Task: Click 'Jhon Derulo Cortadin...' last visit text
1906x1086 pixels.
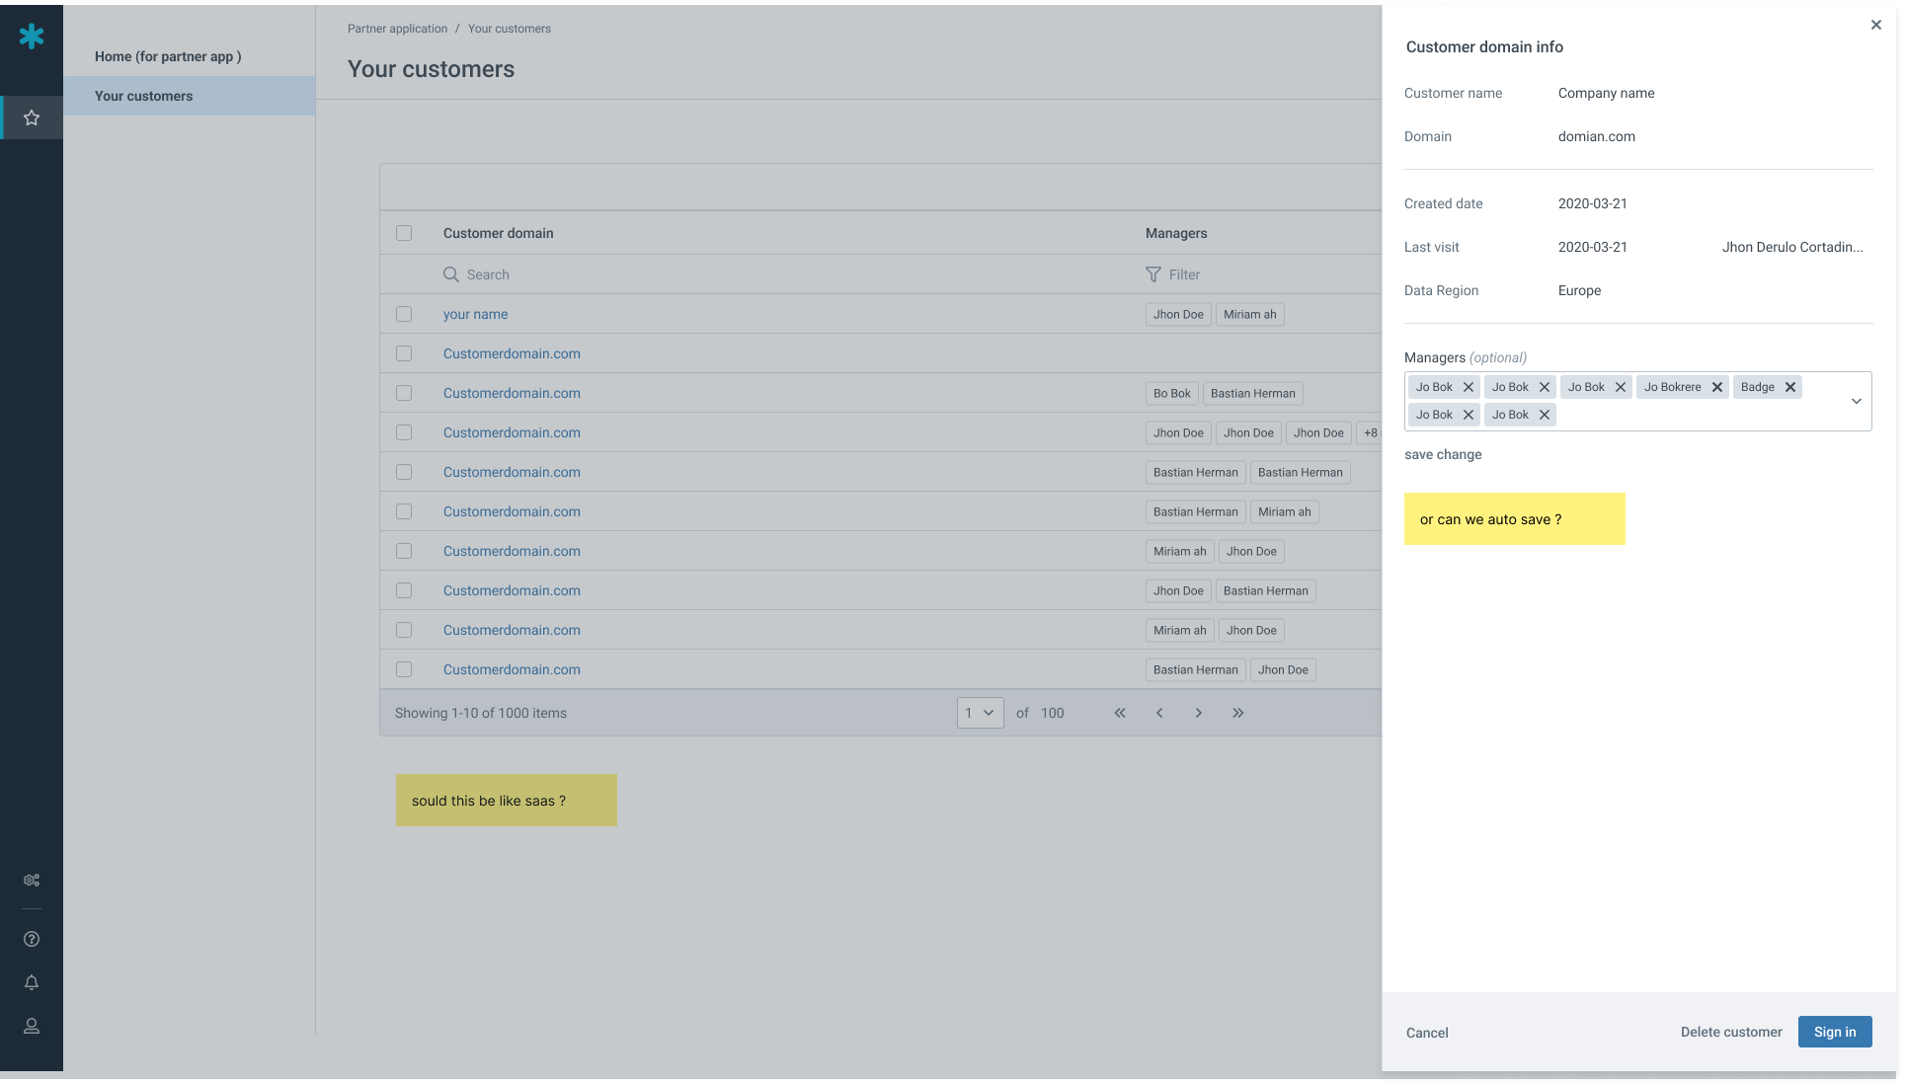Action: pos(1792,247)
